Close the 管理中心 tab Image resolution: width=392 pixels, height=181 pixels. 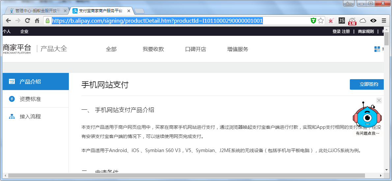click(x=65, y=11)
